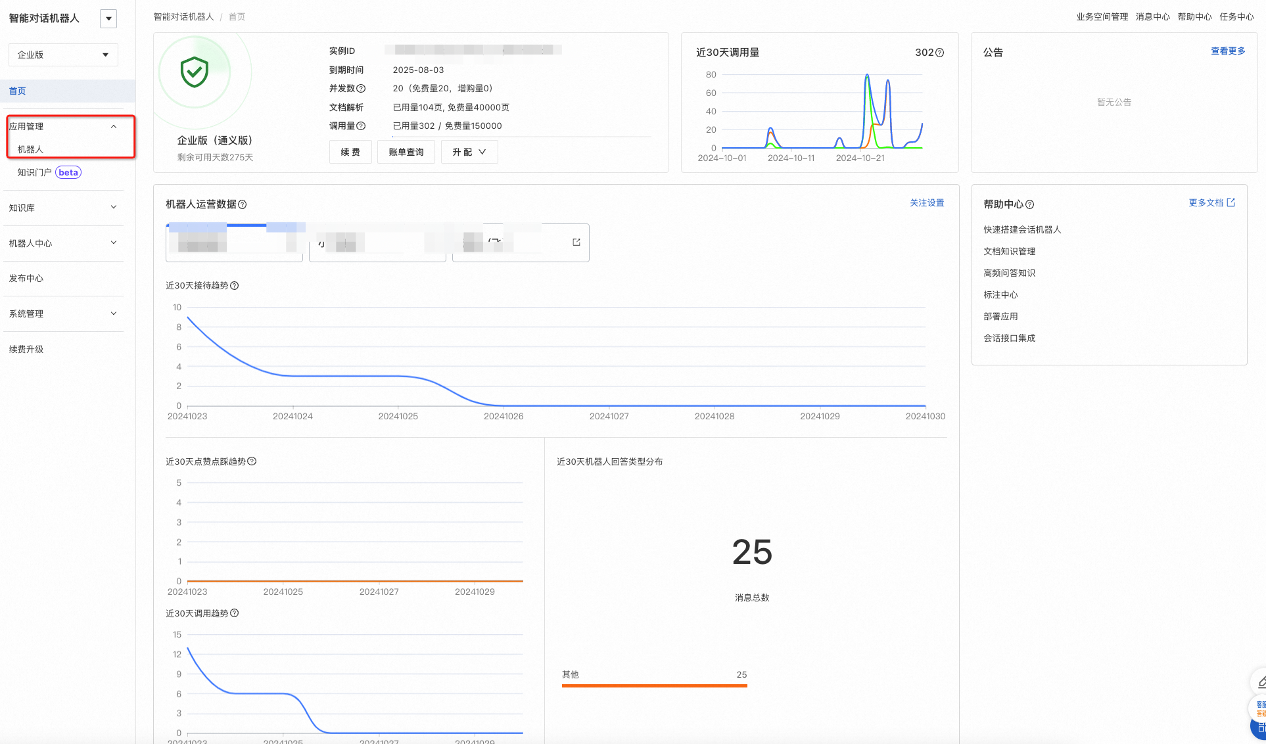Open 知识门户 beta entry
The width and height of the screenshot is (1266, 744).
49,172
